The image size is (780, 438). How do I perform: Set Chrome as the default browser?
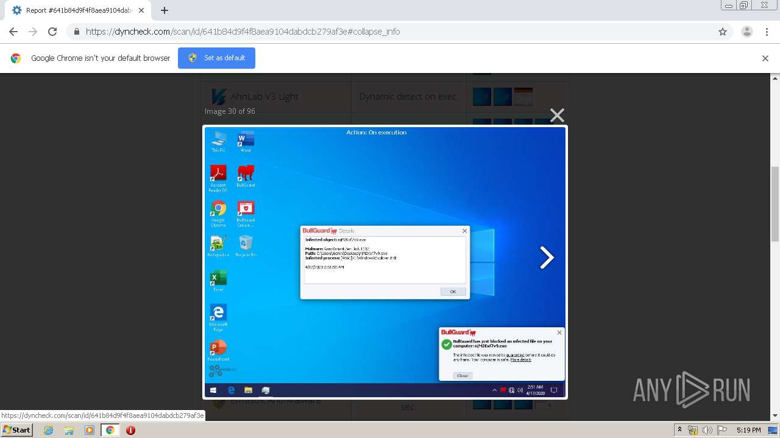tap(216, 58)
